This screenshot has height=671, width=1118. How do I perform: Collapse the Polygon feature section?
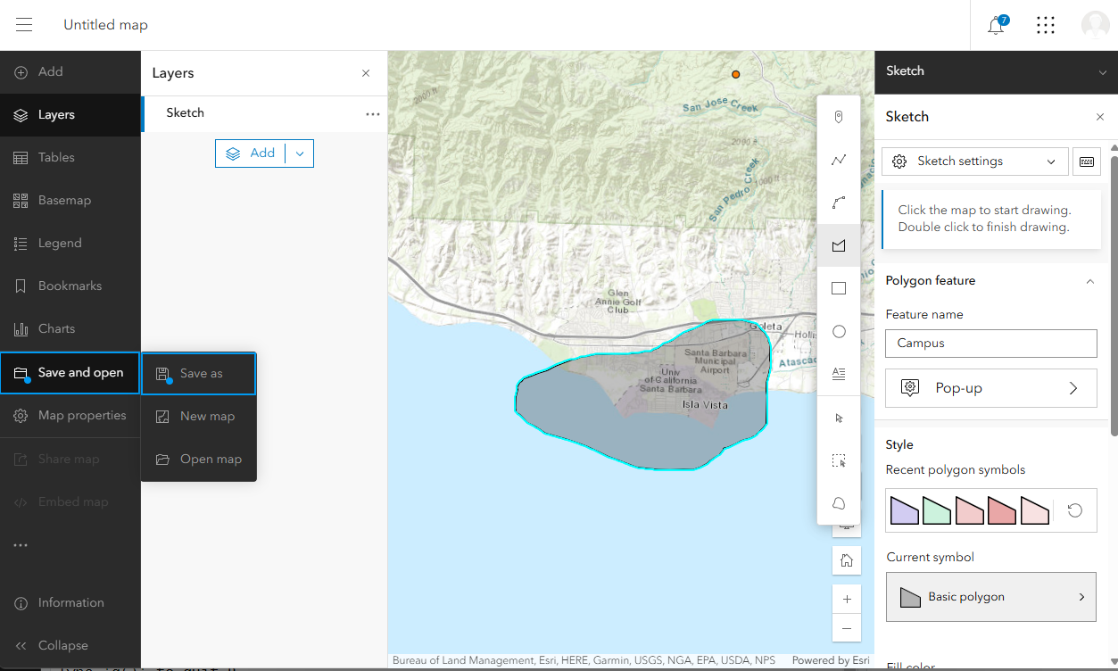coord(1089,281)
